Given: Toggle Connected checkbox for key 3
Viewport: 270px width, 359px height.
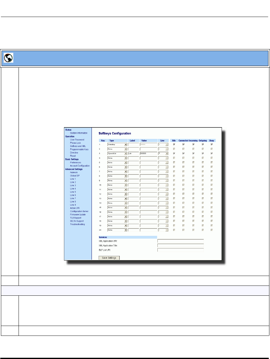Looking at the screenshot, I should click(183, 153).
